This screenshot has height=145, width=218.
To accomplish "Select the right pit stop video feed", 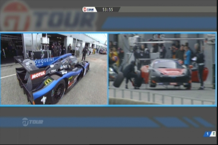I will point(162,69).
